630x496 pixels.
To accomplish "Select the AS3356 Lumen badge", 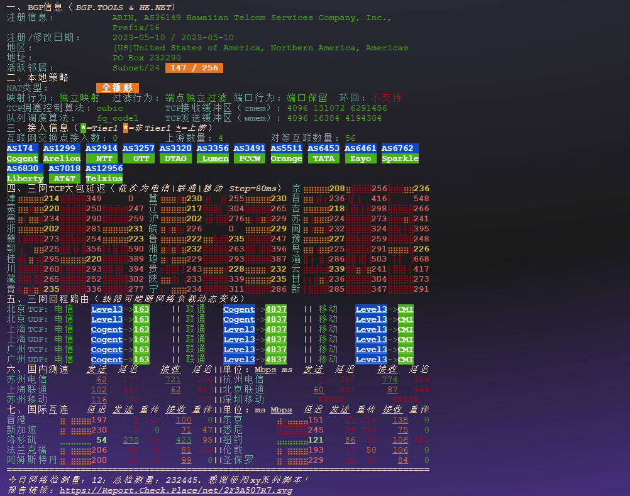I will coord(213,153).
